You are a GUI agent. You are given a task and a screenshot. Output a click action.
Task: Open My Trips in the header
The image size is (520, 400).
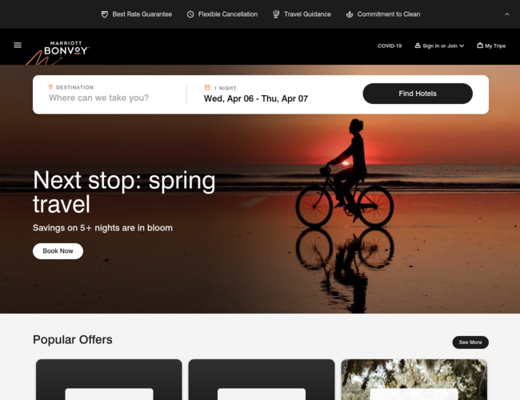[491, 46]
